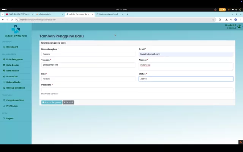The width and height of the screenshot is (243, 152).
Task: Open Data Dokter in the sidebar
Action: click(13, 65)
